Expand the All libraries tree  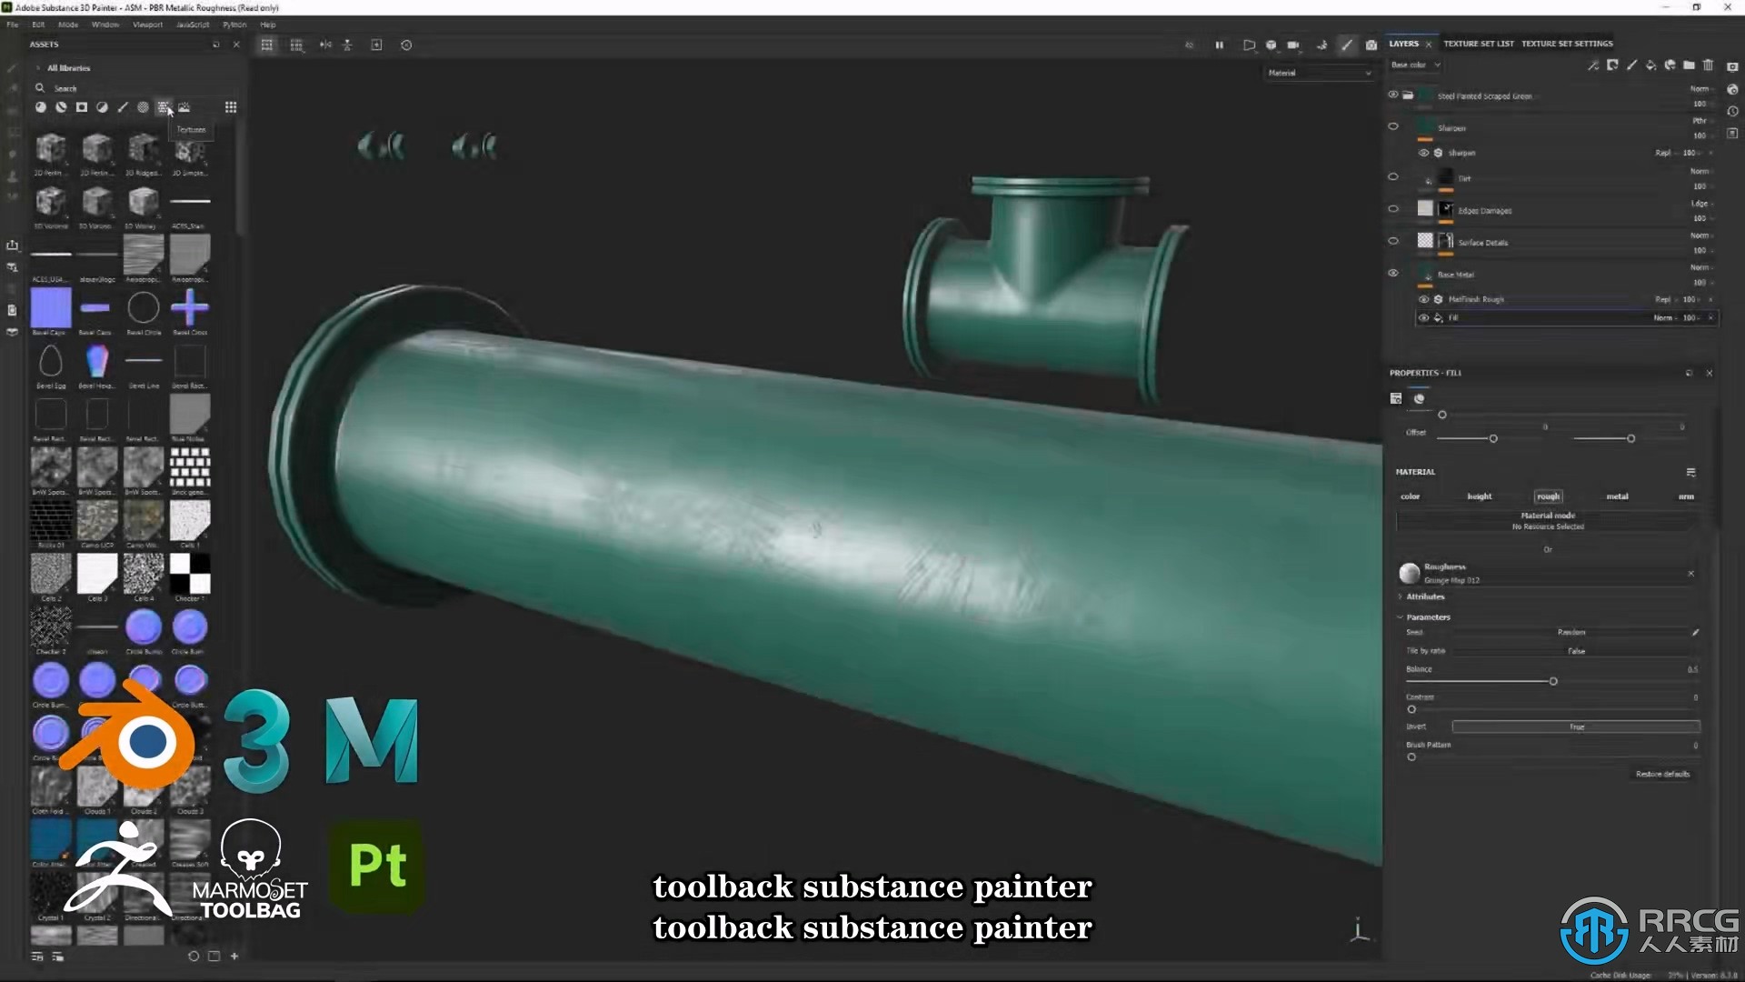[37, 68]
